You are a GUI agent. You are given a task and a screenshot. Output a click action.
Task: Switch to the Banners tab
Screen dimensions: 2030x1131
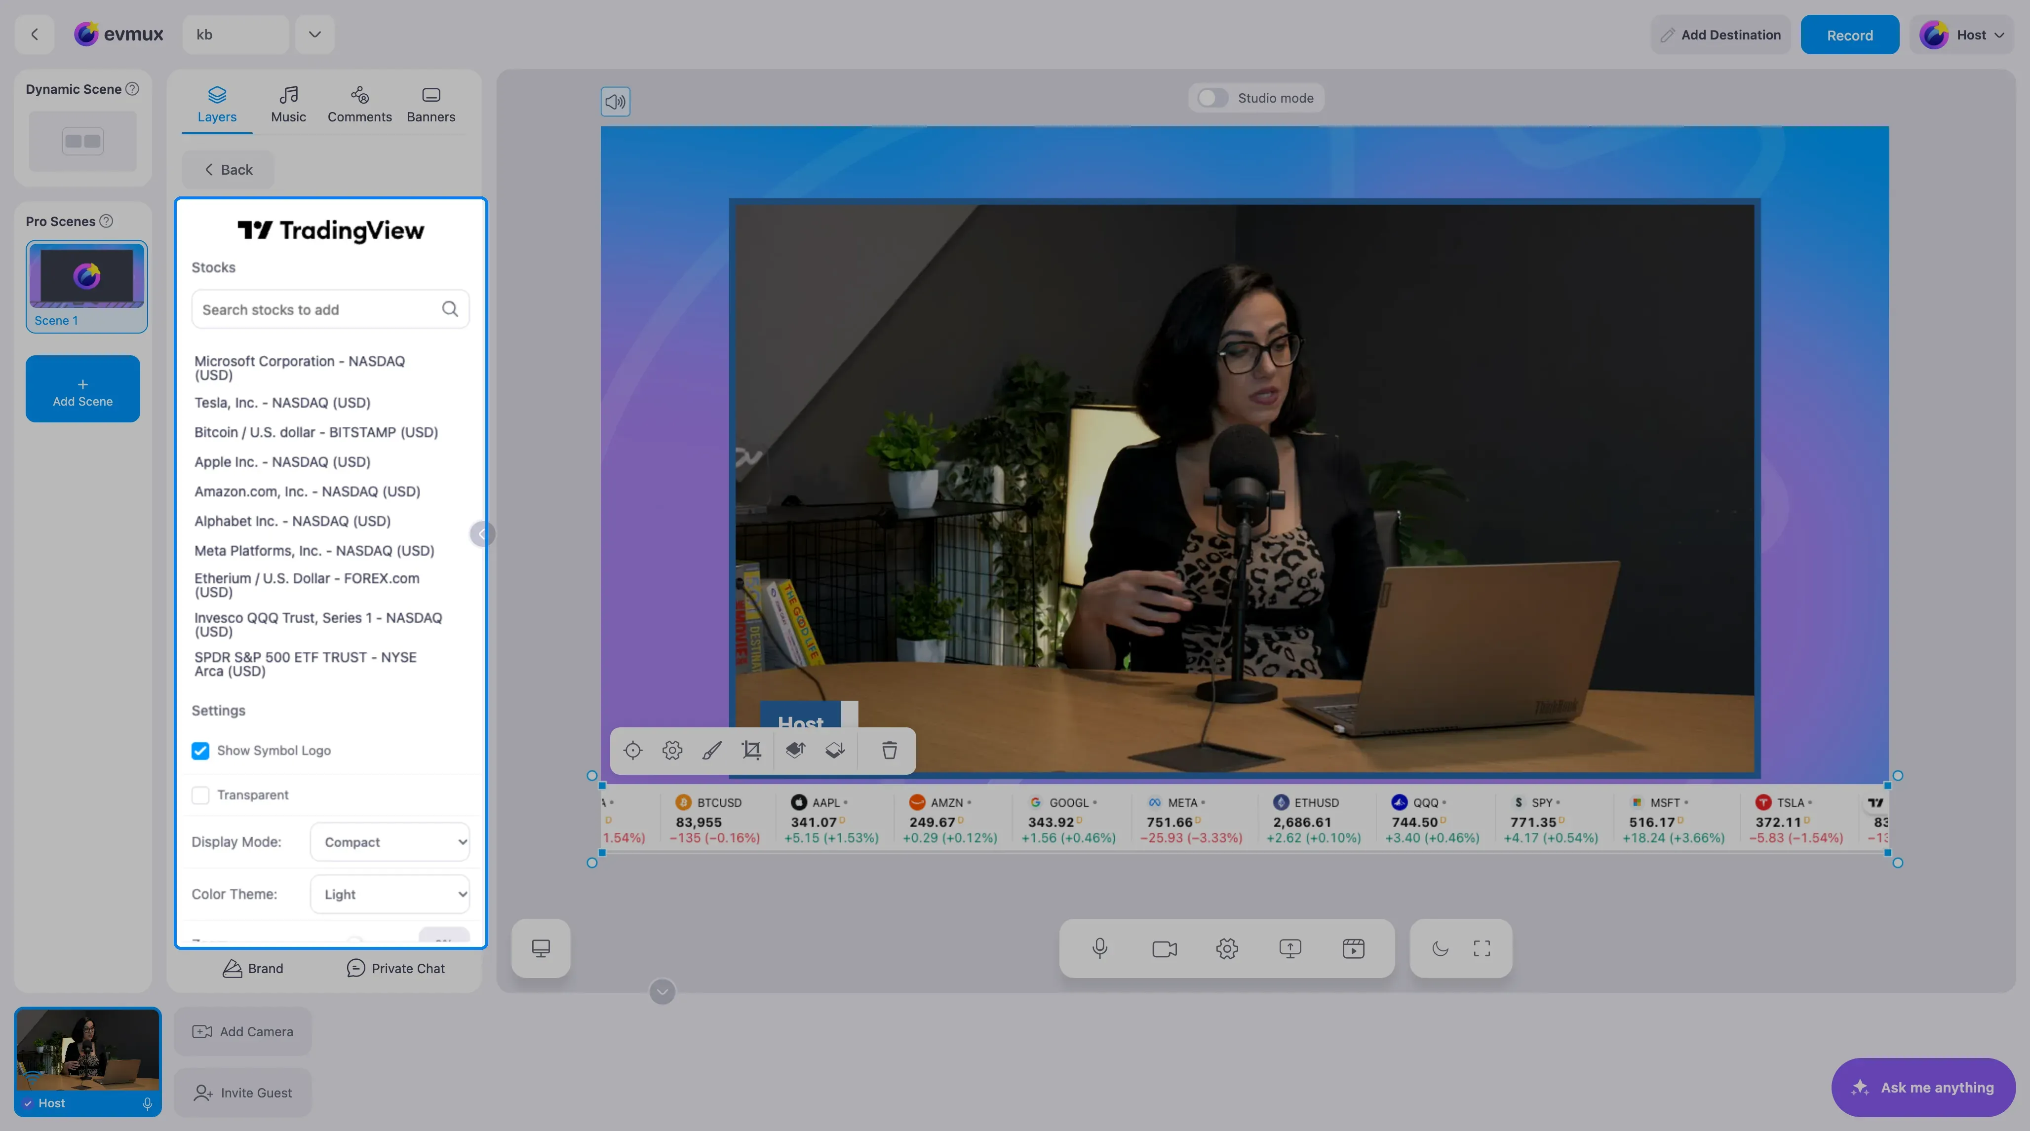point(431,105)
